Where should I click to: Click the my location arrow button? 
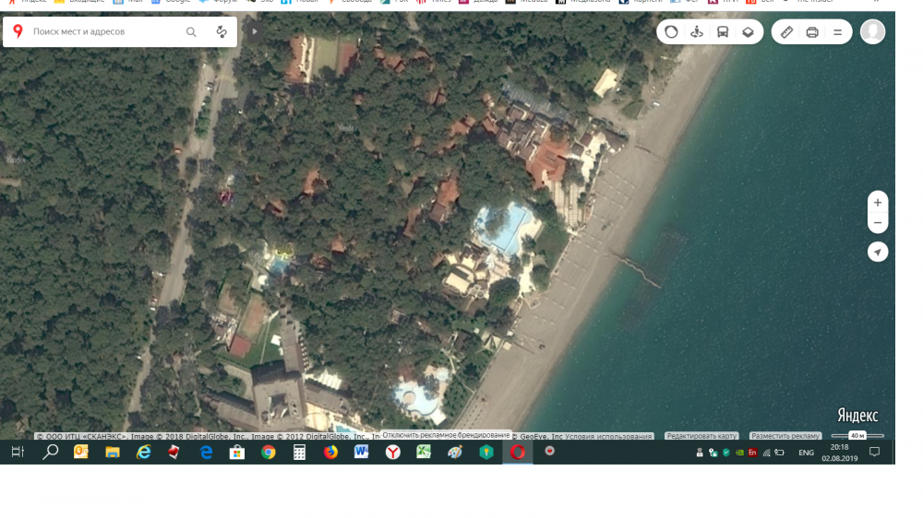click(x=878, y=253)
